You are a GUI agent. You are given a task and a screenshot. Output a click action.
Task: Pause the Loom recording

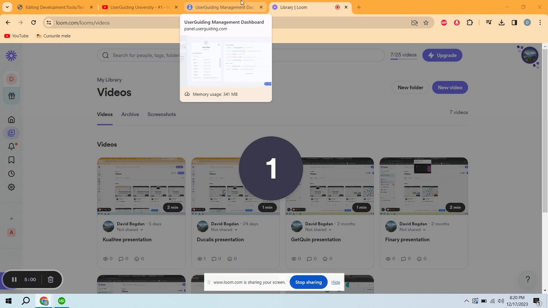click(x=14, y=279)
